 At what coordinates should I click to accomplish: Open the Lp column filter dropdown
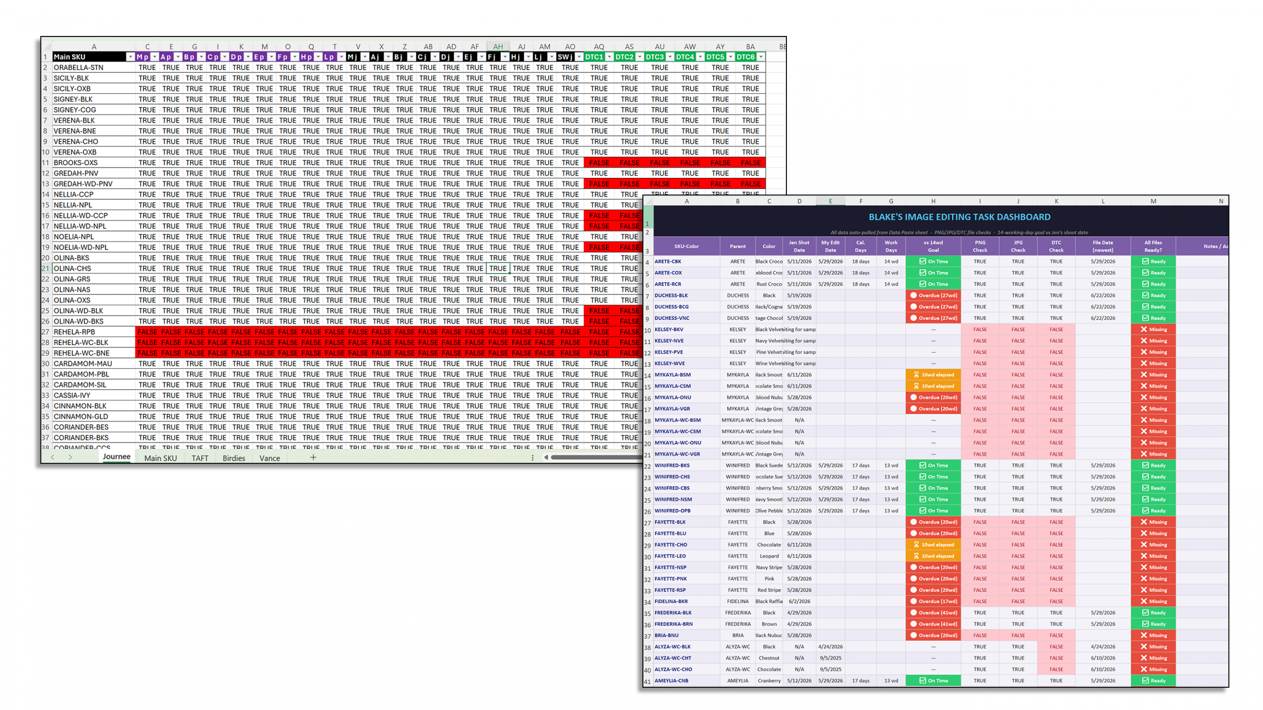coord(341,57)
